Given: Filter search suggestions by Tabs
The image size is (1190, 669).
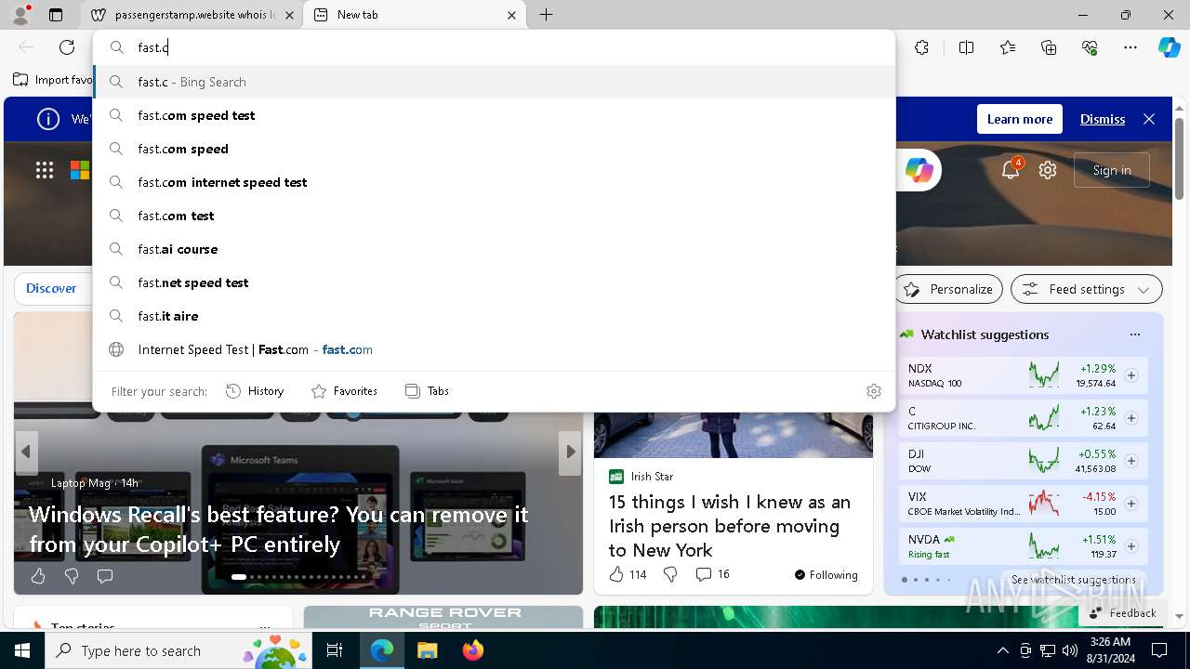Looking at the screenshot, I should click(427, 391).
